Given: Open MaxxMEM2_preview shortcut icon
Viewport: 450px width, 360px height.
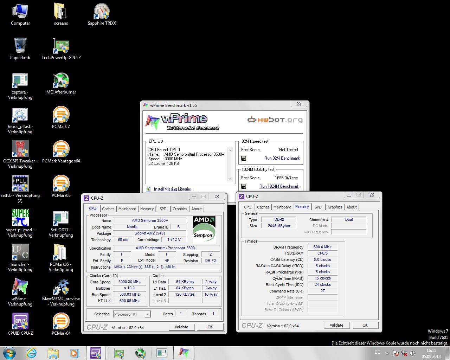Looking at the screenshot, I should click(x=61, y=293).
